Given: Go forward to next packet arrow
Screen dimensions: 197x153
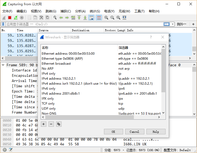Looking at the screenshot, I should tap(67, 18).
